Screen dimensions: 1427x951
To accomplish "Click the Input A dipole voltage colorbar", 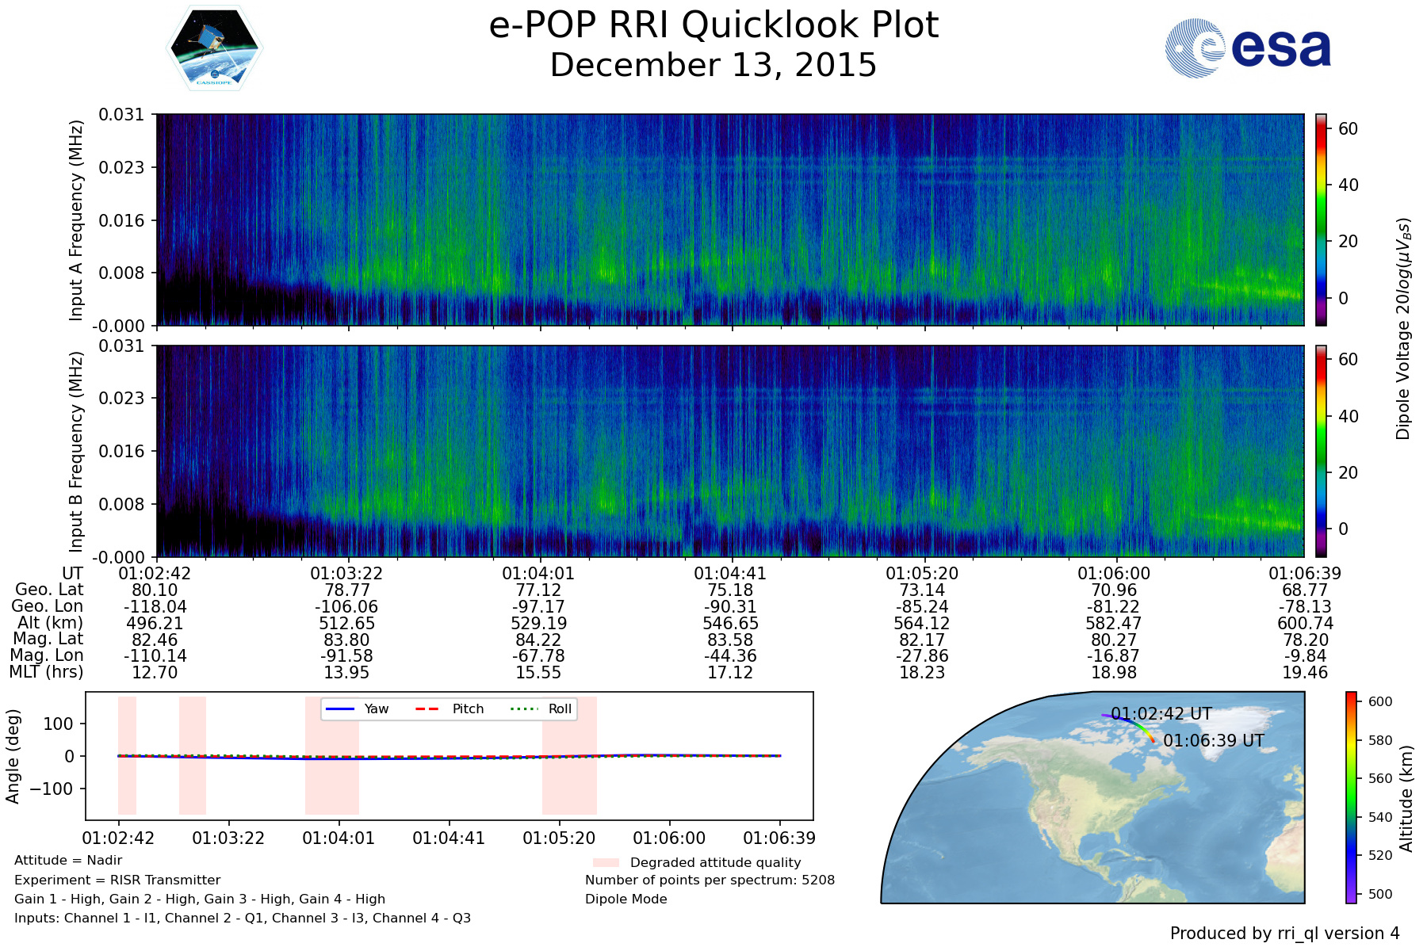I will (x=1321, y=220).
